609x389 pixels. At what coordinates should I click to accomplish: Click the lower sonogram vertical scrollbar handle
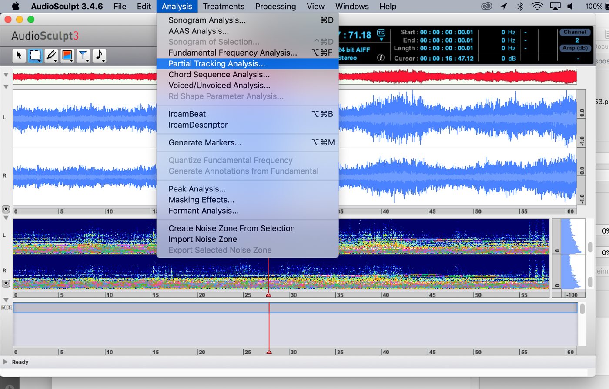tap(590, 282)
